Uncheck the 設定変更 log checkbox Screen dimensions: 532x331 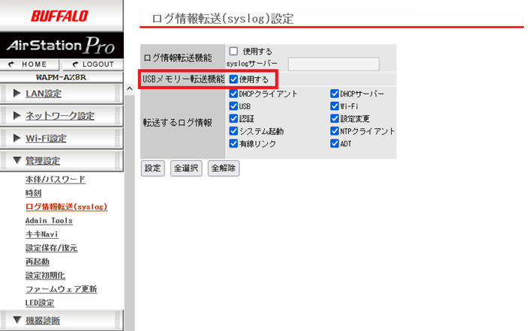[335, 118]
